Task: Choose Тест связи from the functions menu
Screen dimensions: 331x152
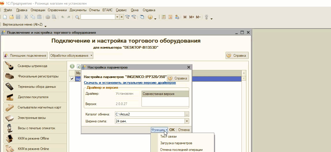Action: 168,136
